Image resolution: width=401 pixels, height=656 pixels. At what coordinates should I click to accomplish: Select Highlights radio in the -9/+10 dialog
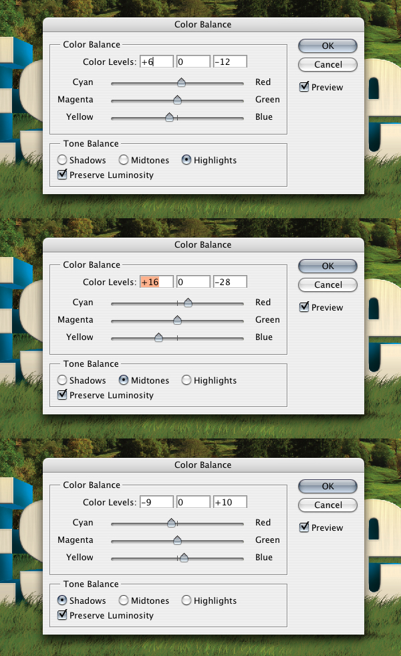(186, 600)
